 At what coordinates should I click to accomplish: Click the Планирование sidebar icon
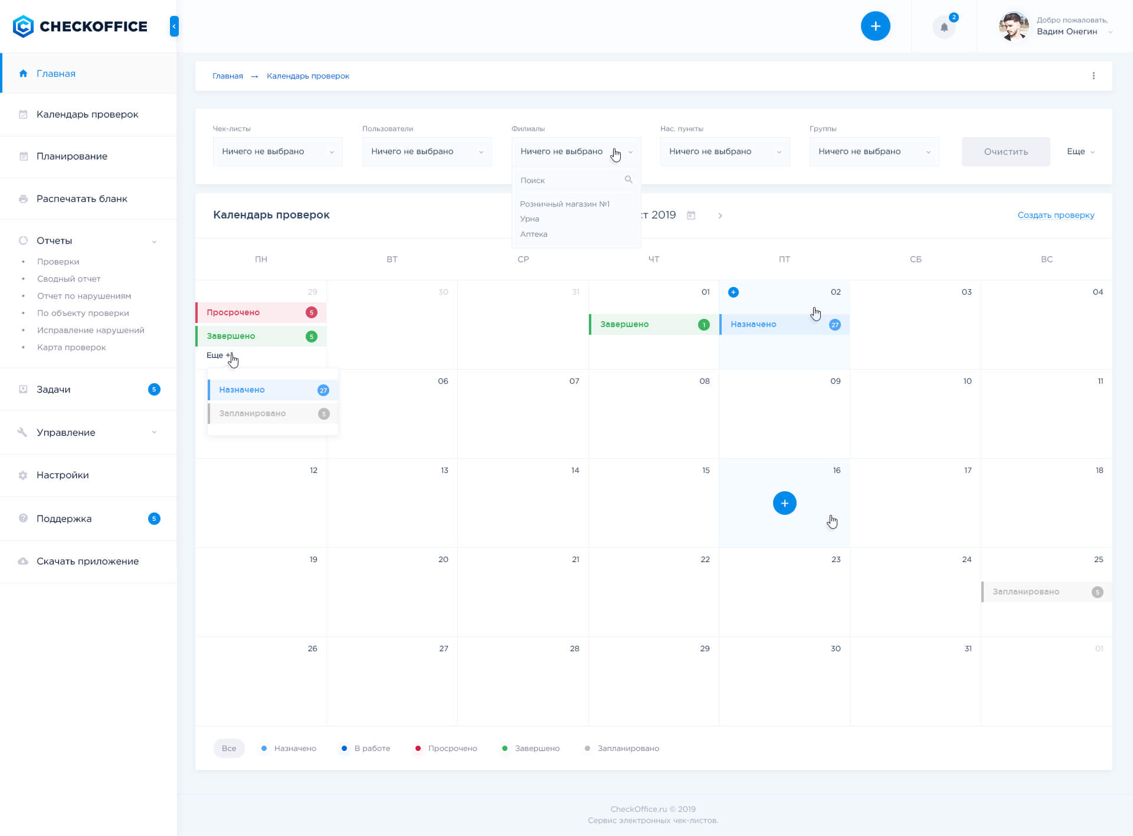pos(23,156)
